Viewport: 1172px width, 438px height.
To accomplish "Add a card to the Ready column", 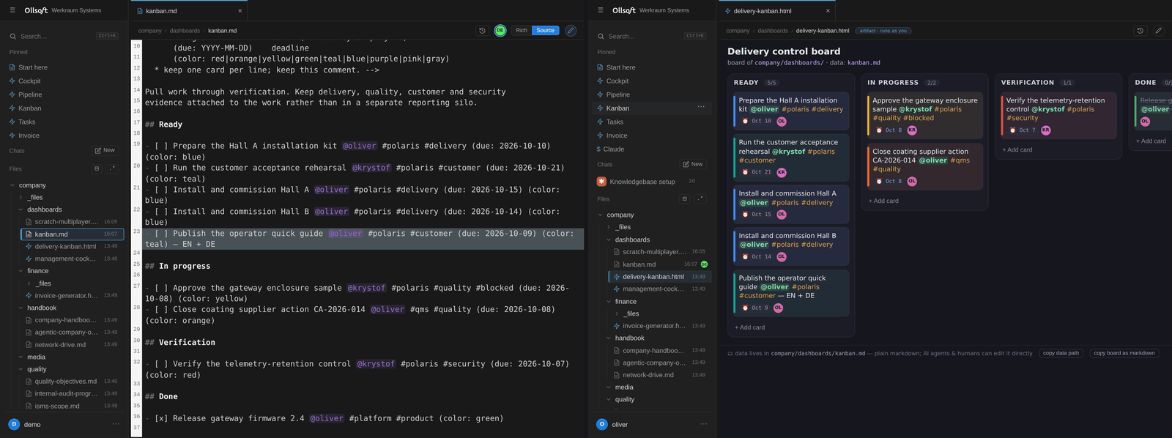I will coord(750,327).
